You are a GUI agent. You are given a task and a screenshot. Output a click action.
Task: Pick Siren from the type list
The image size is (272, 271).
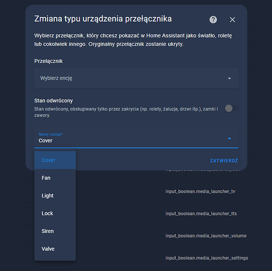pos(55,231)
